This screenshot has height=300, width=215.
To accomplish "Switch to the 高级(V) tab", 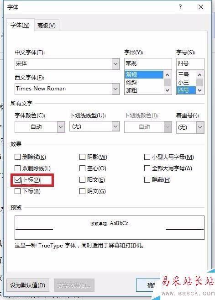I will click(x=47, y=25).
